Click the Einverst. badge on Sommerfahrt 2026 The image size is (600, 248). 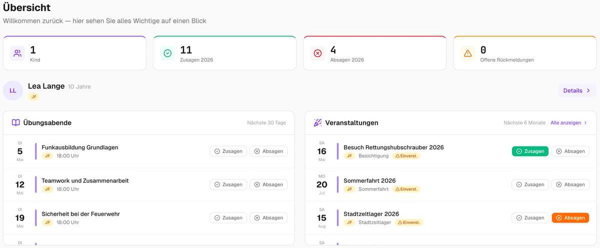[x=406, y=189]
